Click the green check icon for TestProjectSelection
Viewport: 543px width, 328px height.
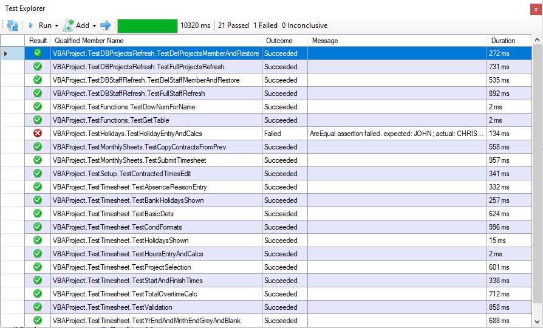coord(38,267)
